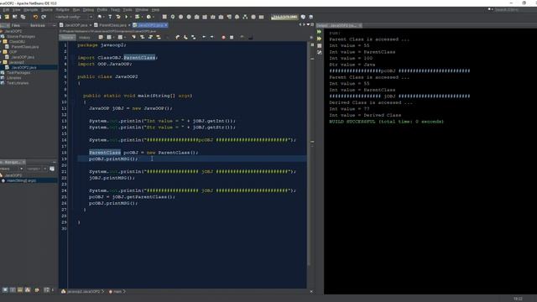537x302 pixels.
Task: Click the Undo toolbar icon
Action: [x=35, y=17]
